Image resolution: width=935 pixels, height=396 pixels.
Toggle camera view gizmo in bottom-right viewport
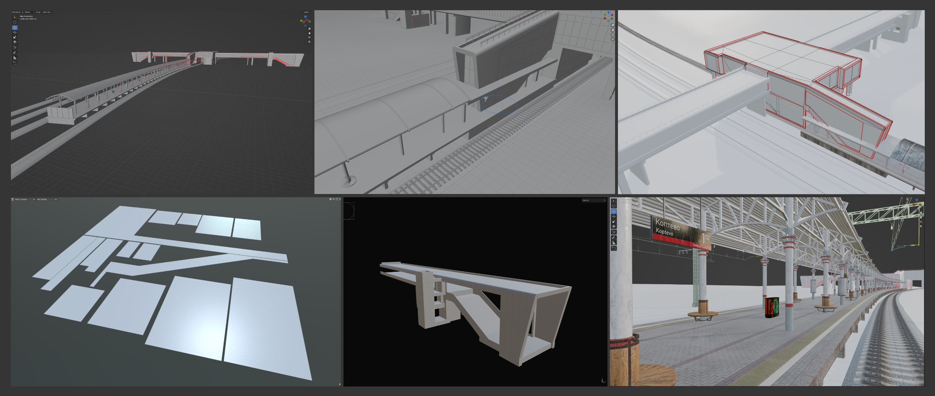pos(921,222)
